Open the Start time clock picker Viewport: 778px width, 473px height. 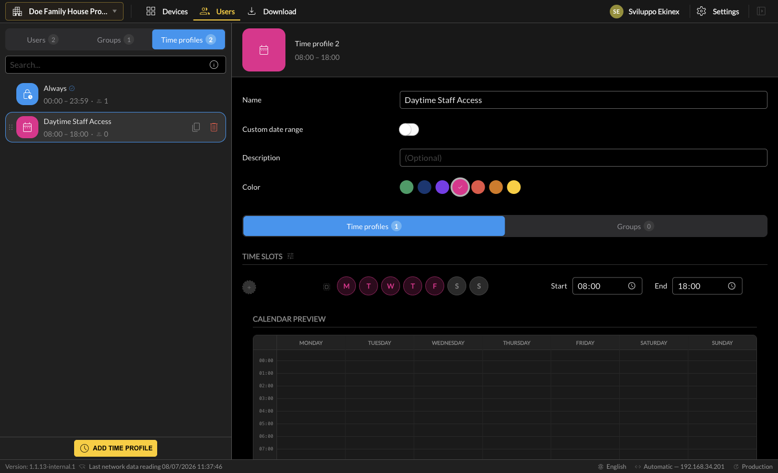tap(632, 286)
